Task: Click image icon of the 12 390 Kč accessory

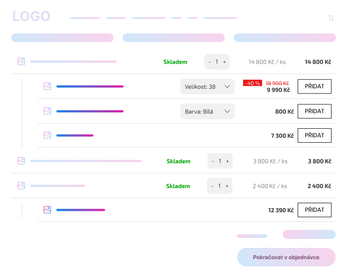Action: click(47, 210)
